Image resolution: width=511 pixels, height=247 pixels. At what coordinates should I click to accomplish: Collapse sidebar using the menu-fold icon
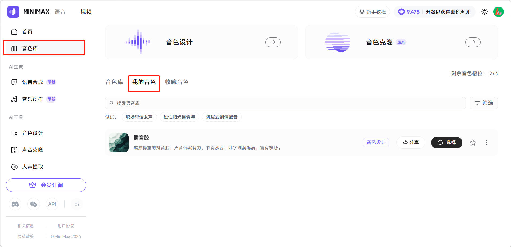pos(77,204)
